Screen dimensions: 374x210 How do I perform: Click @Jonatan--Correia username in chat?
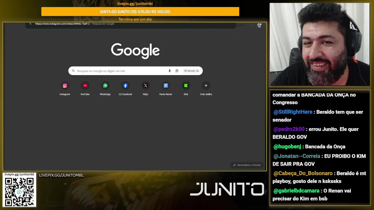point(297,156)
